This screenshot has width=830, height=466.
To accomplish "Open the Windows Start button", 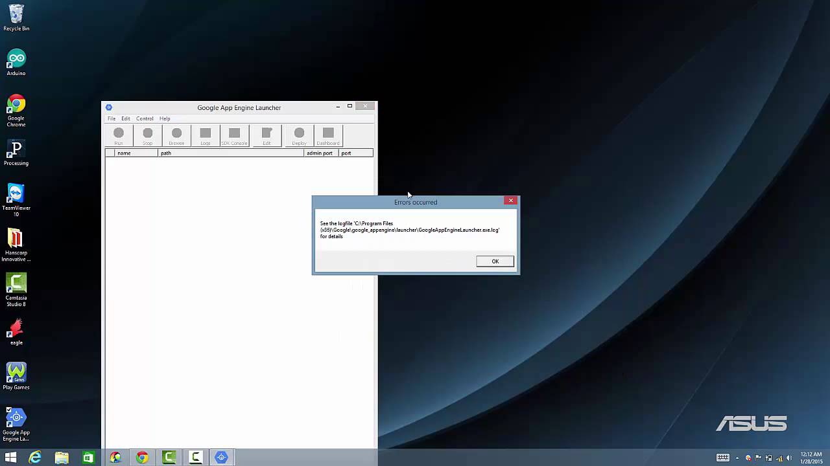I will 10,458.
